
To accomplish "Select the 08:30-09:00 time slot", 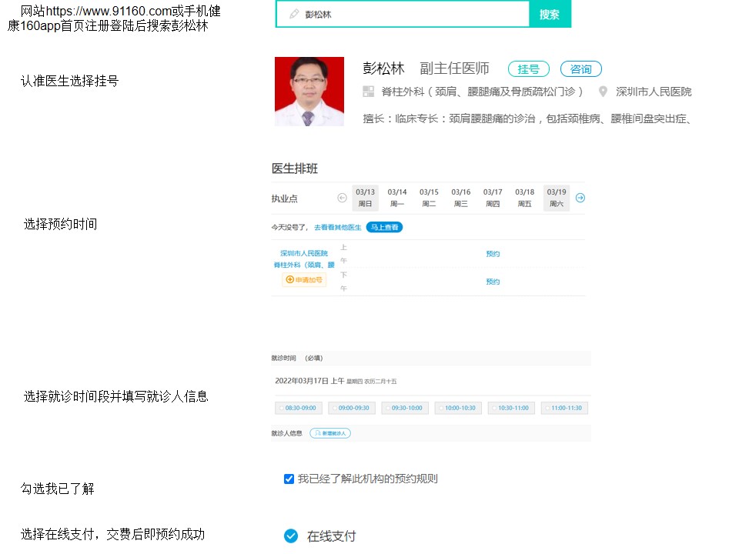I will [x=299, y=408].
